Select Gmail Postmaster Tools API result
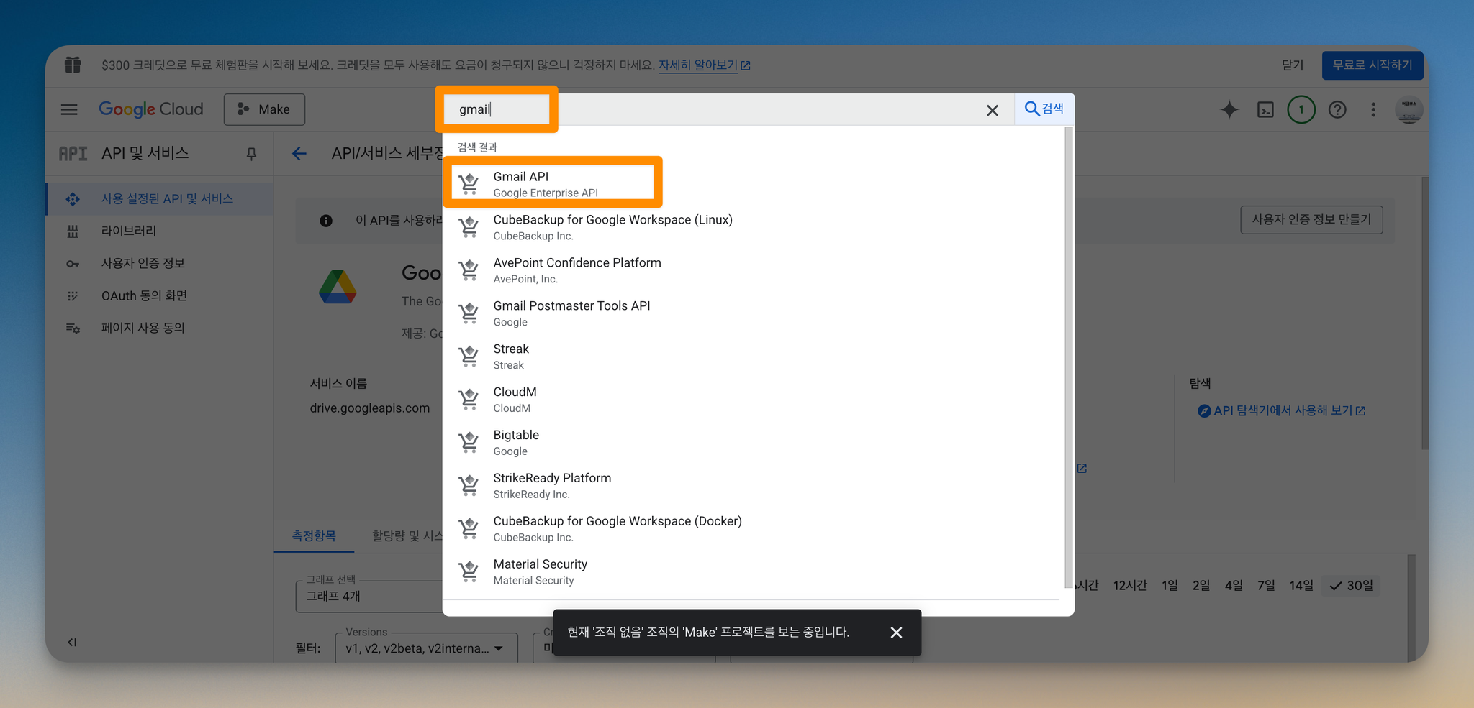Image resolution: width=1474 pixels, height=708 pixels. (x=753, y=313)
